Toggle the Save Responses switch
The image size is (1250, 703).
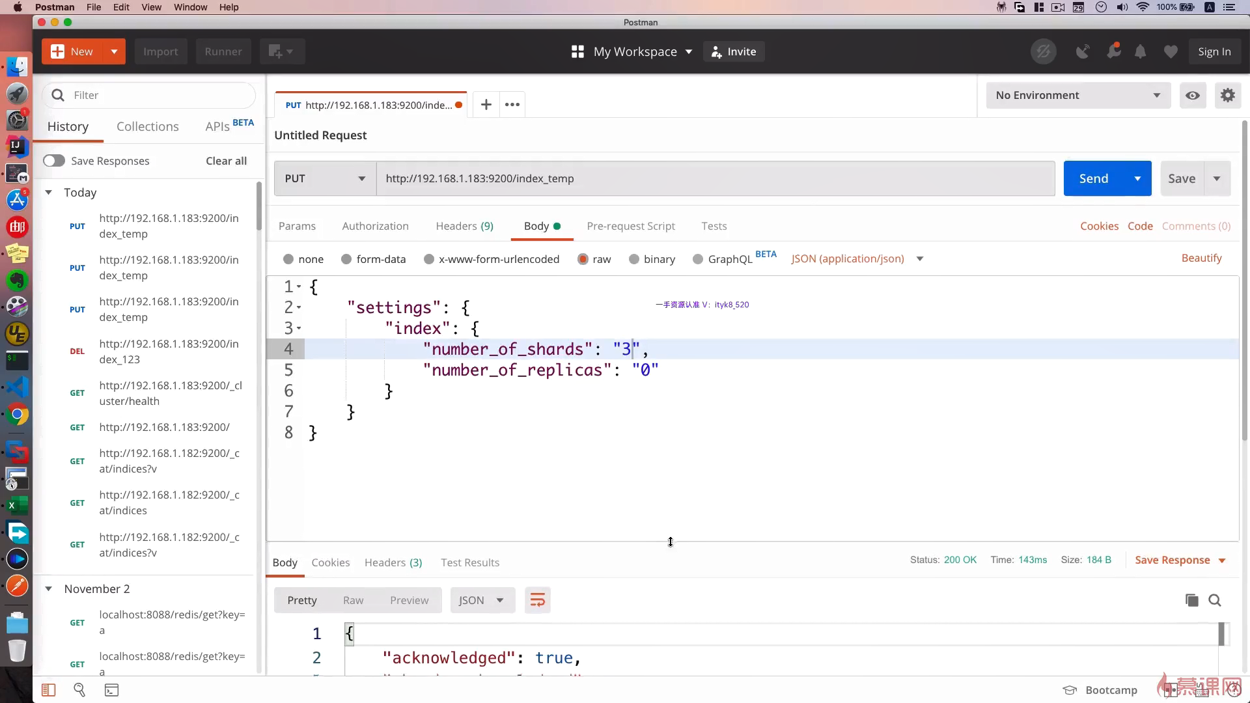pyautogui.click(x=54, y=161)
